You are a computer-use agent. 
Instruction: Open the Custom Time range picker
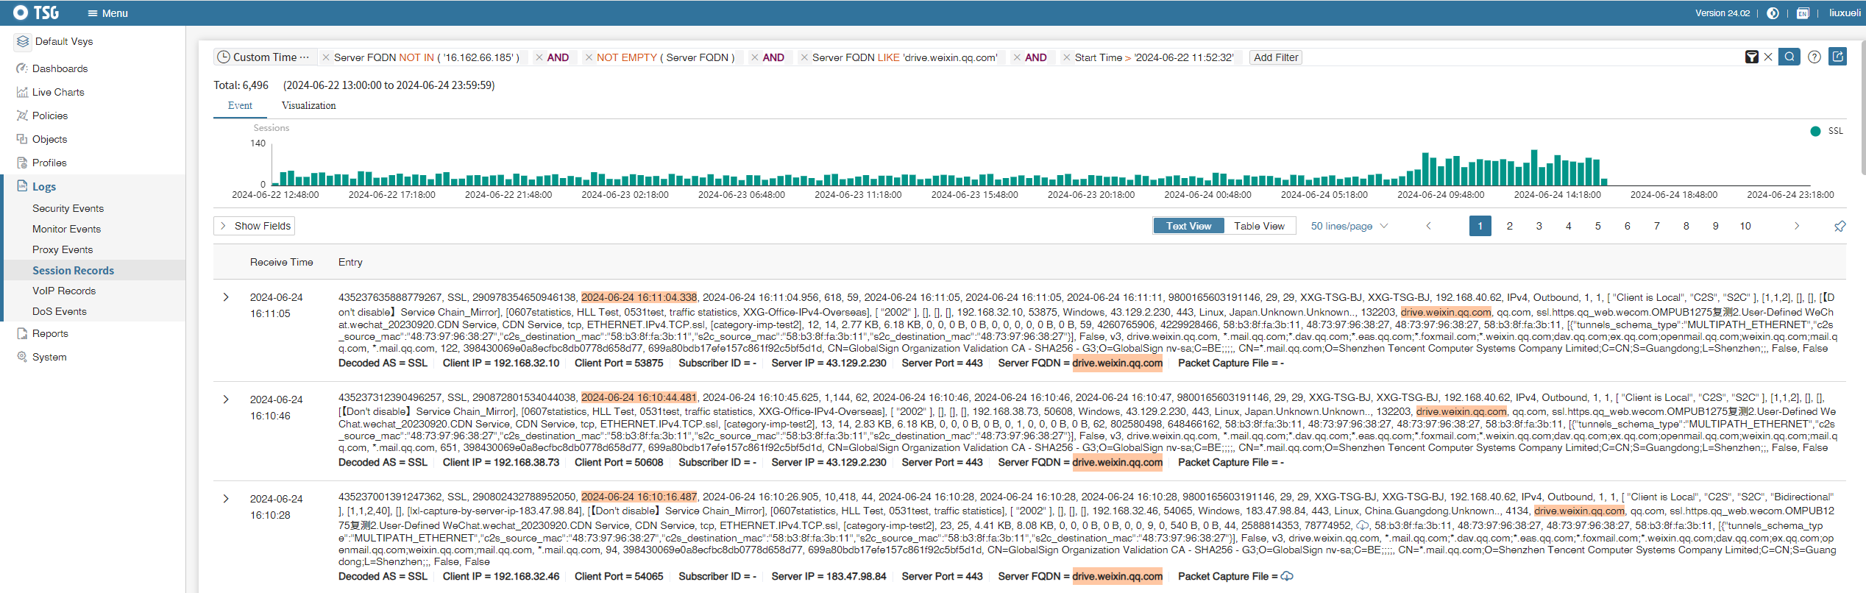pos(264,57)
